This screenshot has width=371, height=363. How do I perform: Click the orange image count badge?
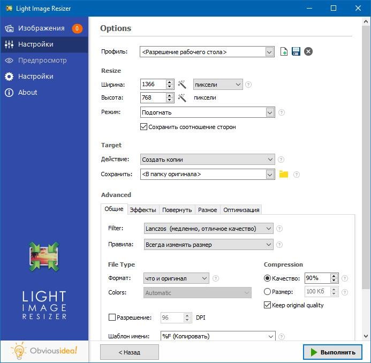[77, 28]
